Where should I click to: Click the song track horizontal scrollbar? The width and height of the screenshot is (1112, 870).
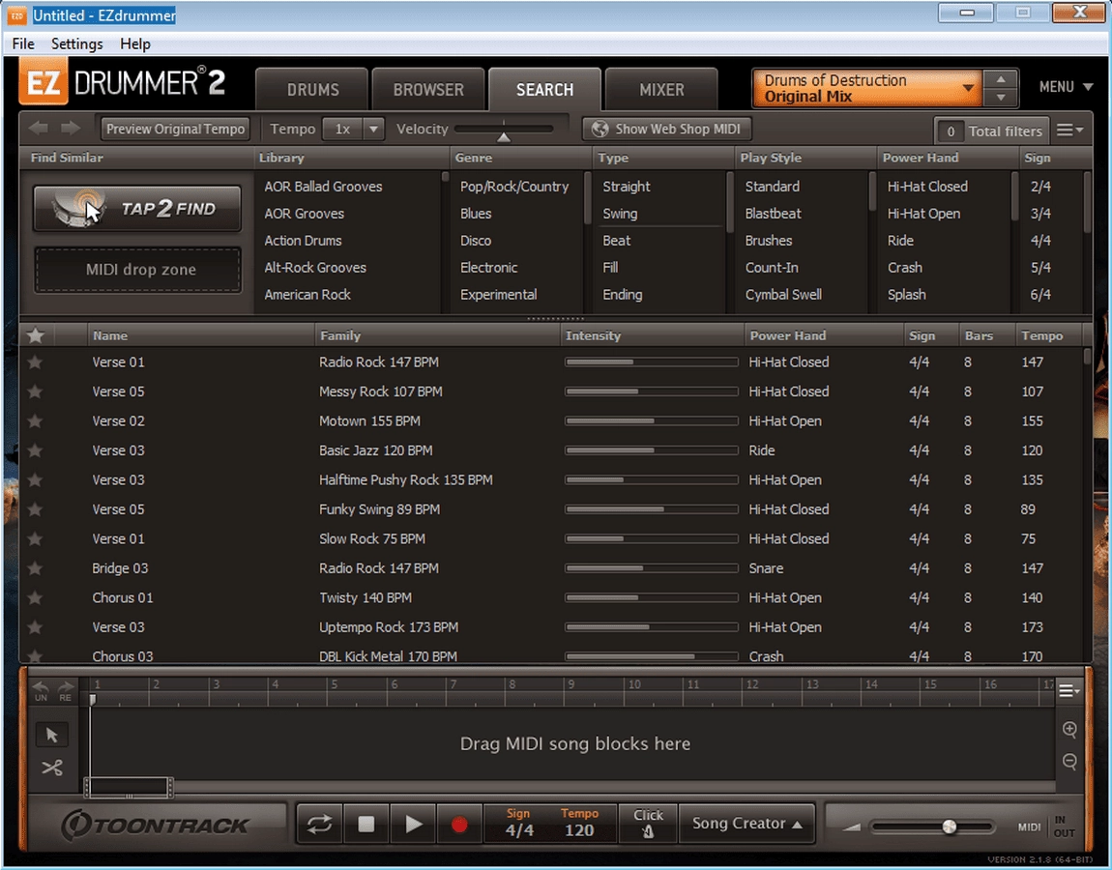click(x=129, y=786)
